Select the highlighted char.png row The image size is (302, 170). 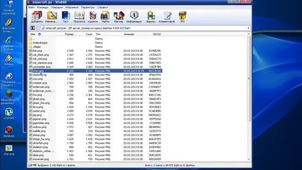[95, 71]
